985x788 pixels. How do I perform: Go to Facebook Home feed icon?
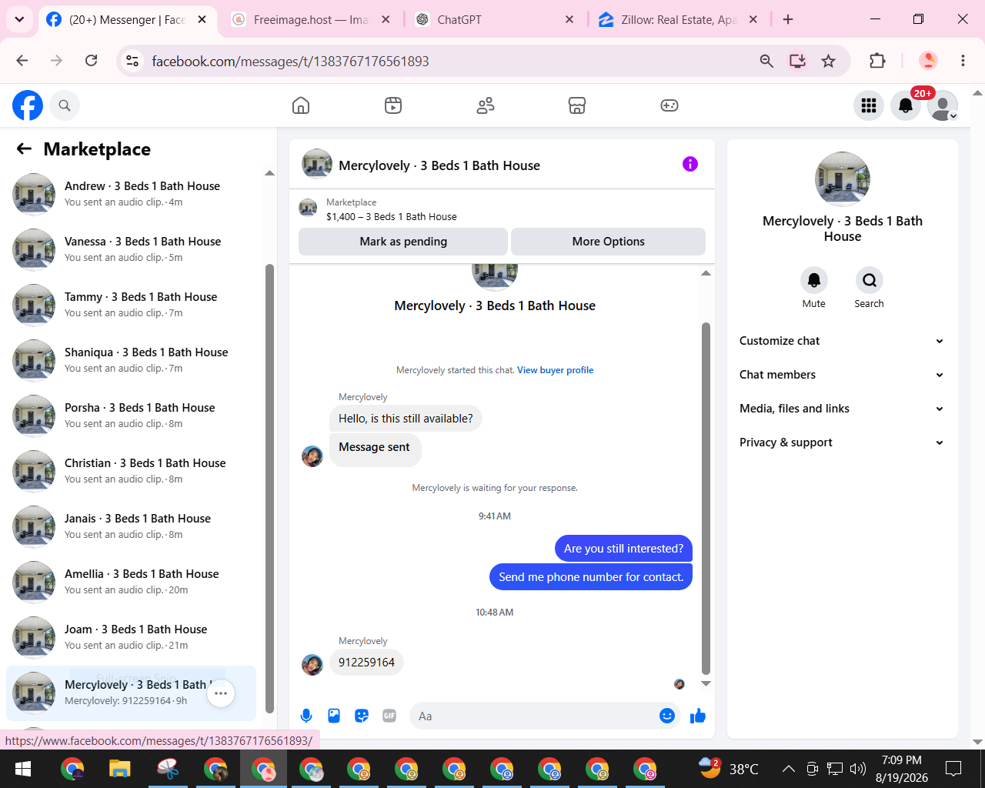tap(301, 105)
